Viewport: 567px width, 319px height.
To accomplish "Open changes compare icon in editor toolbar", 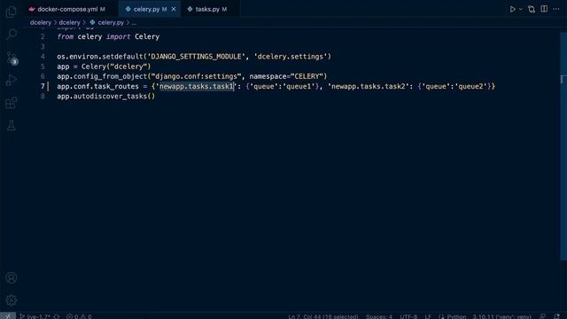I will (532, 9).
